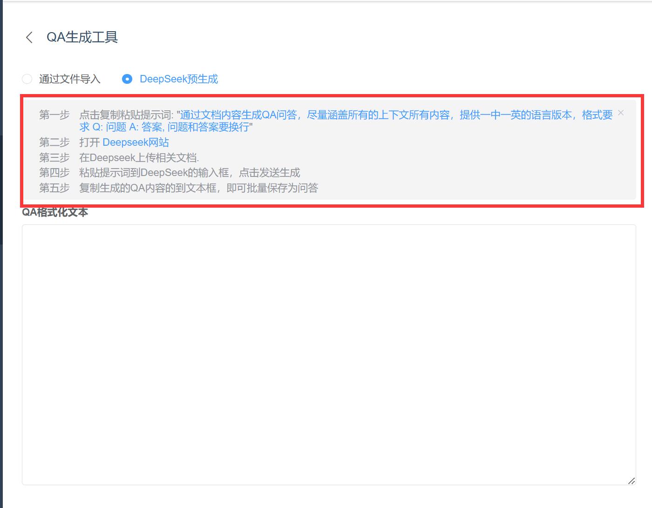Open the Deepseek网站 link
Screen dimensions: 652x508
pyautogui.click(x=136, y=142)
